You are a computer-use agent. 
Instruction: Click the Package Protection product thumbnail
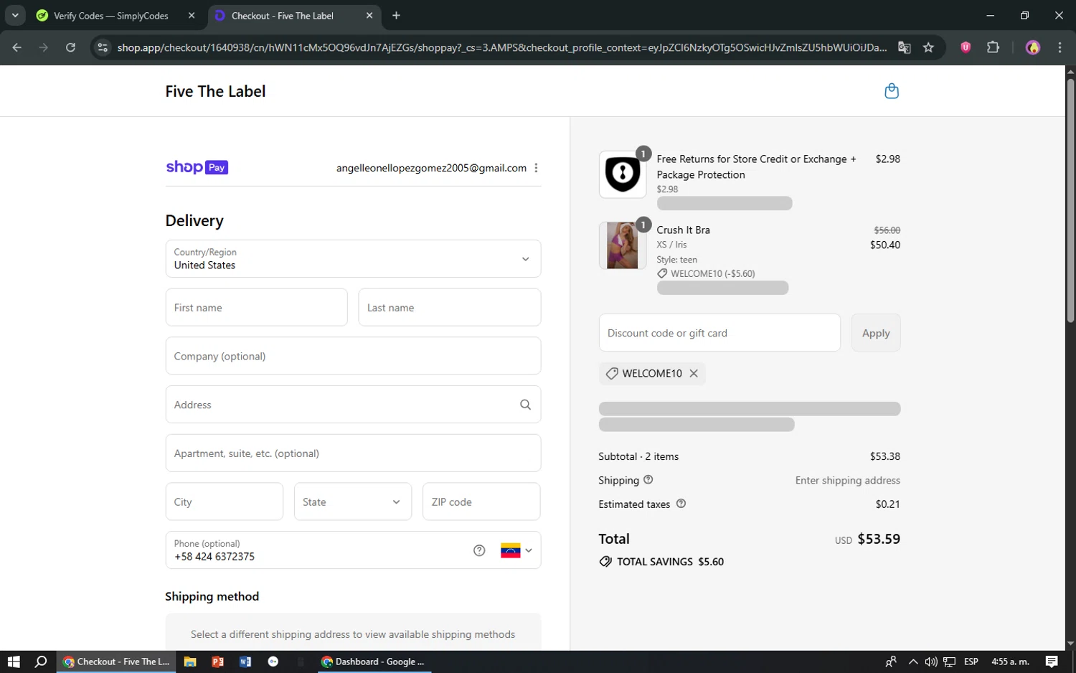[622, 174]
